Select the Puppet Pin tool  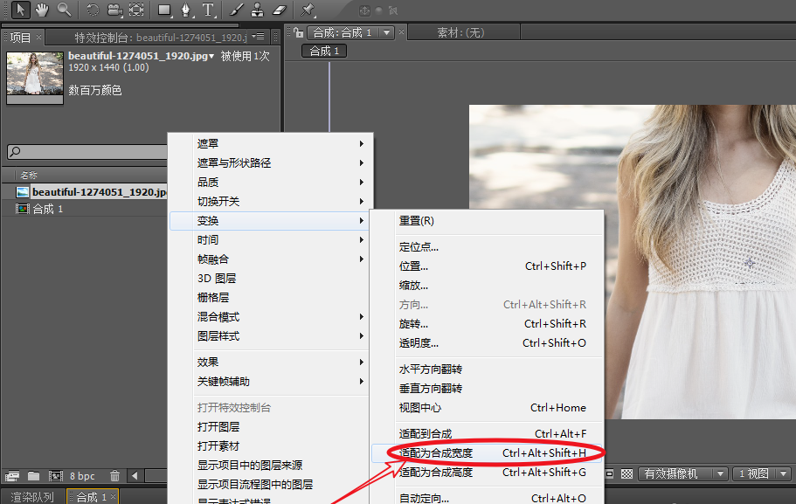click(308, 10)
